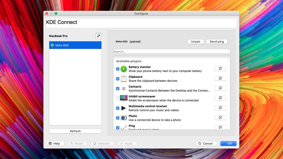The width and height of the screenshot is (283, 159).
Task: Enable the Inhibit screensaver checkbox
Action: pyautogui.click(x=118, y=98)
